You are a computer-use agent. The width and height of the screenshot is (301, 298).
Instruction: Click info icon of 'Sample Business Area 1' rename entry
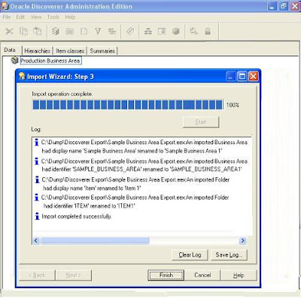click(x=37, y=143)
